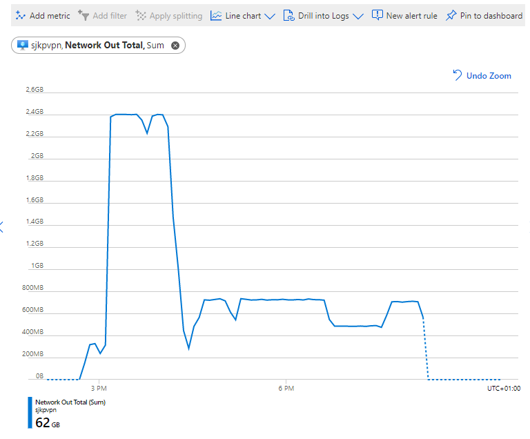The image size is (530, 439).
Task: Expand the Line chart dropdown chevron
Action: click(x=270, y=16)
